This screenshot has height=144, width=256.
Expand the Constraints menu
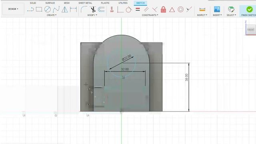(x=150, y=15)
